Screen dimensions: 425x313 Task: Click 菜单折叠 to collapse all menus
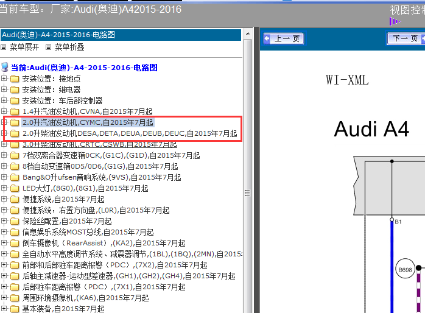point(69,47)
